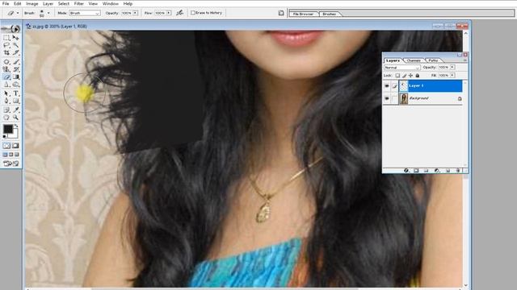Select the Slice tool
This screenshot has height=290, width=517.
(x=16, y=52)
